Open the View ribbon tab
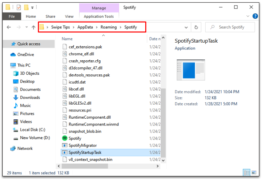 coord(69,16)
